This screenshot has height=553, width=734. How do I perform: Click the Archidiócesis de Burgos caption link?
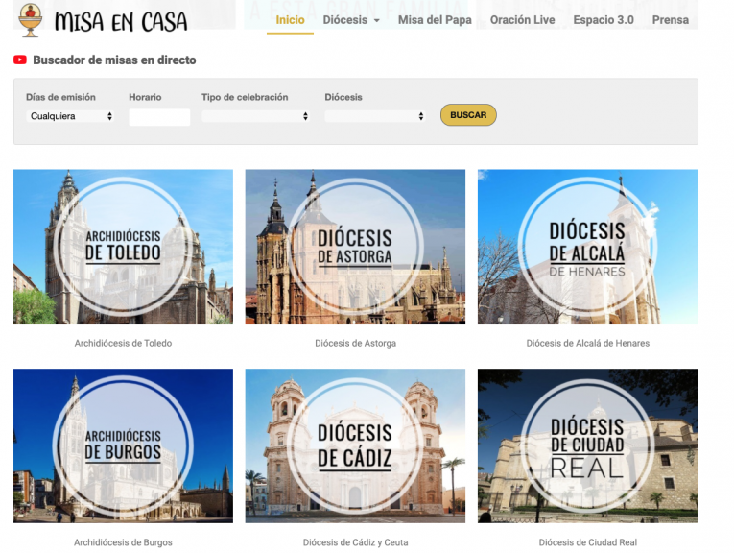click(x=123, y=542)
